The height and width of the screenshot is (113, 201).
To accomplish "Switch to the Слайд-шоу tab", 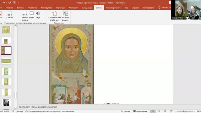I will tap(87, 8).
